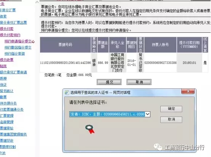
Task: Close the certificate dialog with red X
Action: pos(188,91)
